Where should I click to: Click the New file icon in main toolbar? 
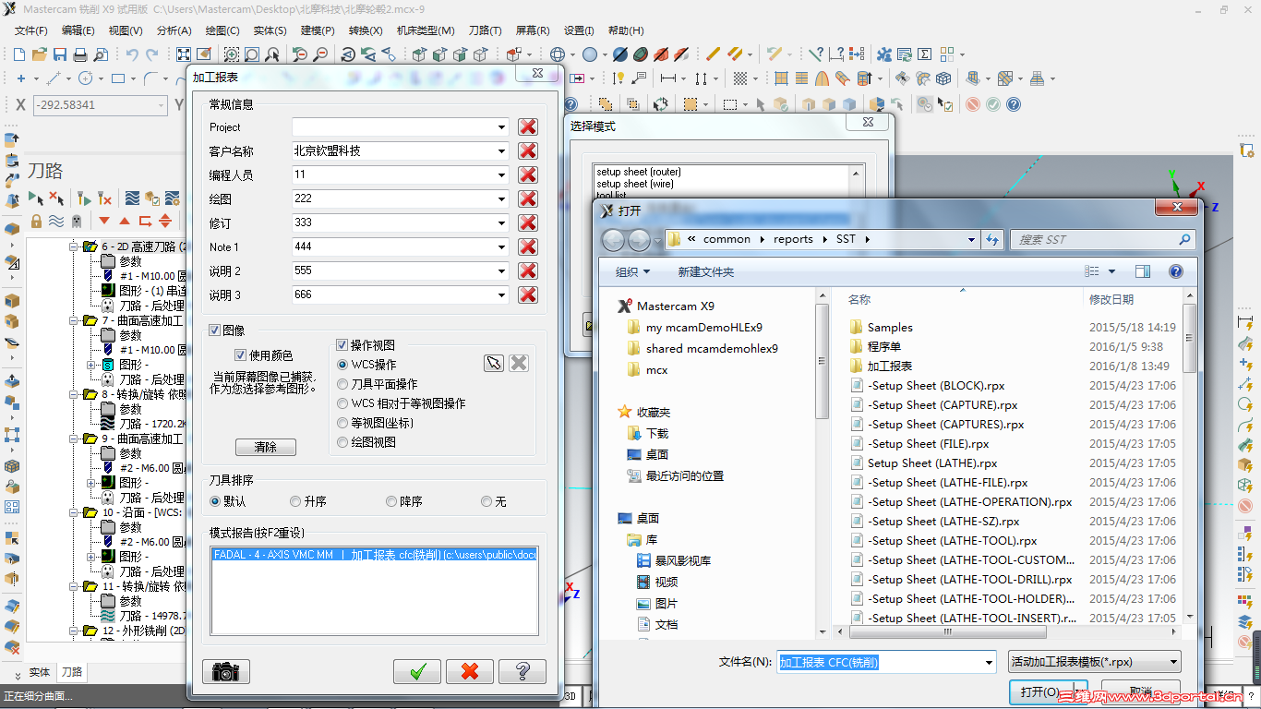coord(20,54)
